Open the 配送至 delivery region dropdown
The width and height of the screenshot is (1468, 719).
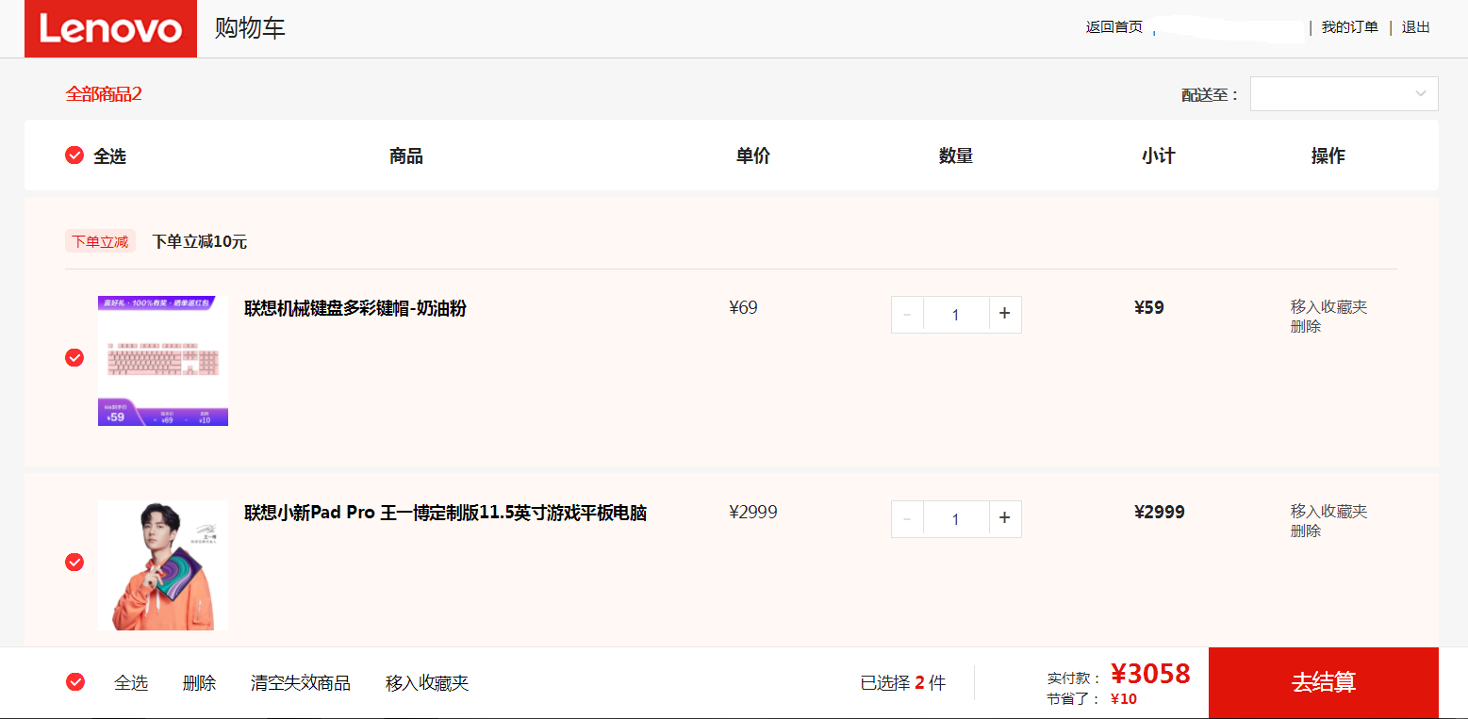(x=1344, y=93)
